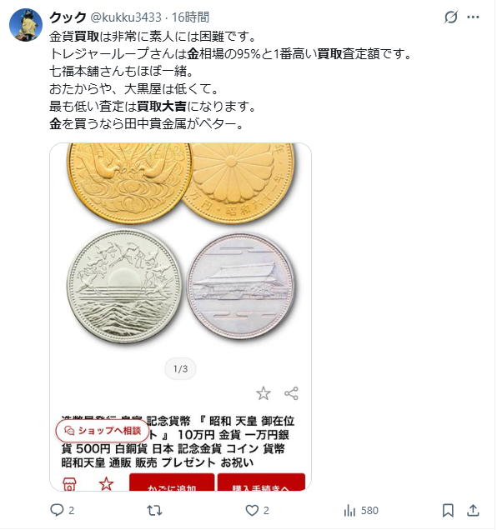Repost this tweet via retweet icon
Screen dimensions: 497x530
[x=154, y=510]
